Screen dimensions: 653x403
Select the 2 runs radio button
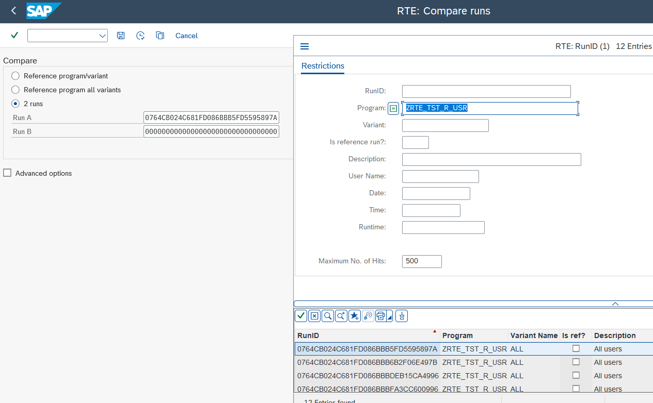click(x=15, y=104)
